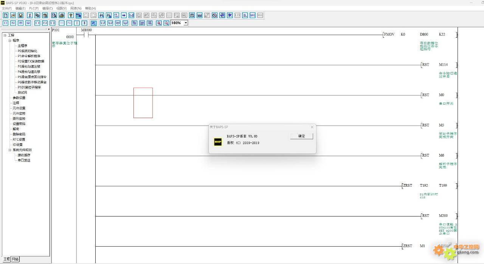Click the tools wrench icon
This screenshot has height=264, width=484.
230,15
